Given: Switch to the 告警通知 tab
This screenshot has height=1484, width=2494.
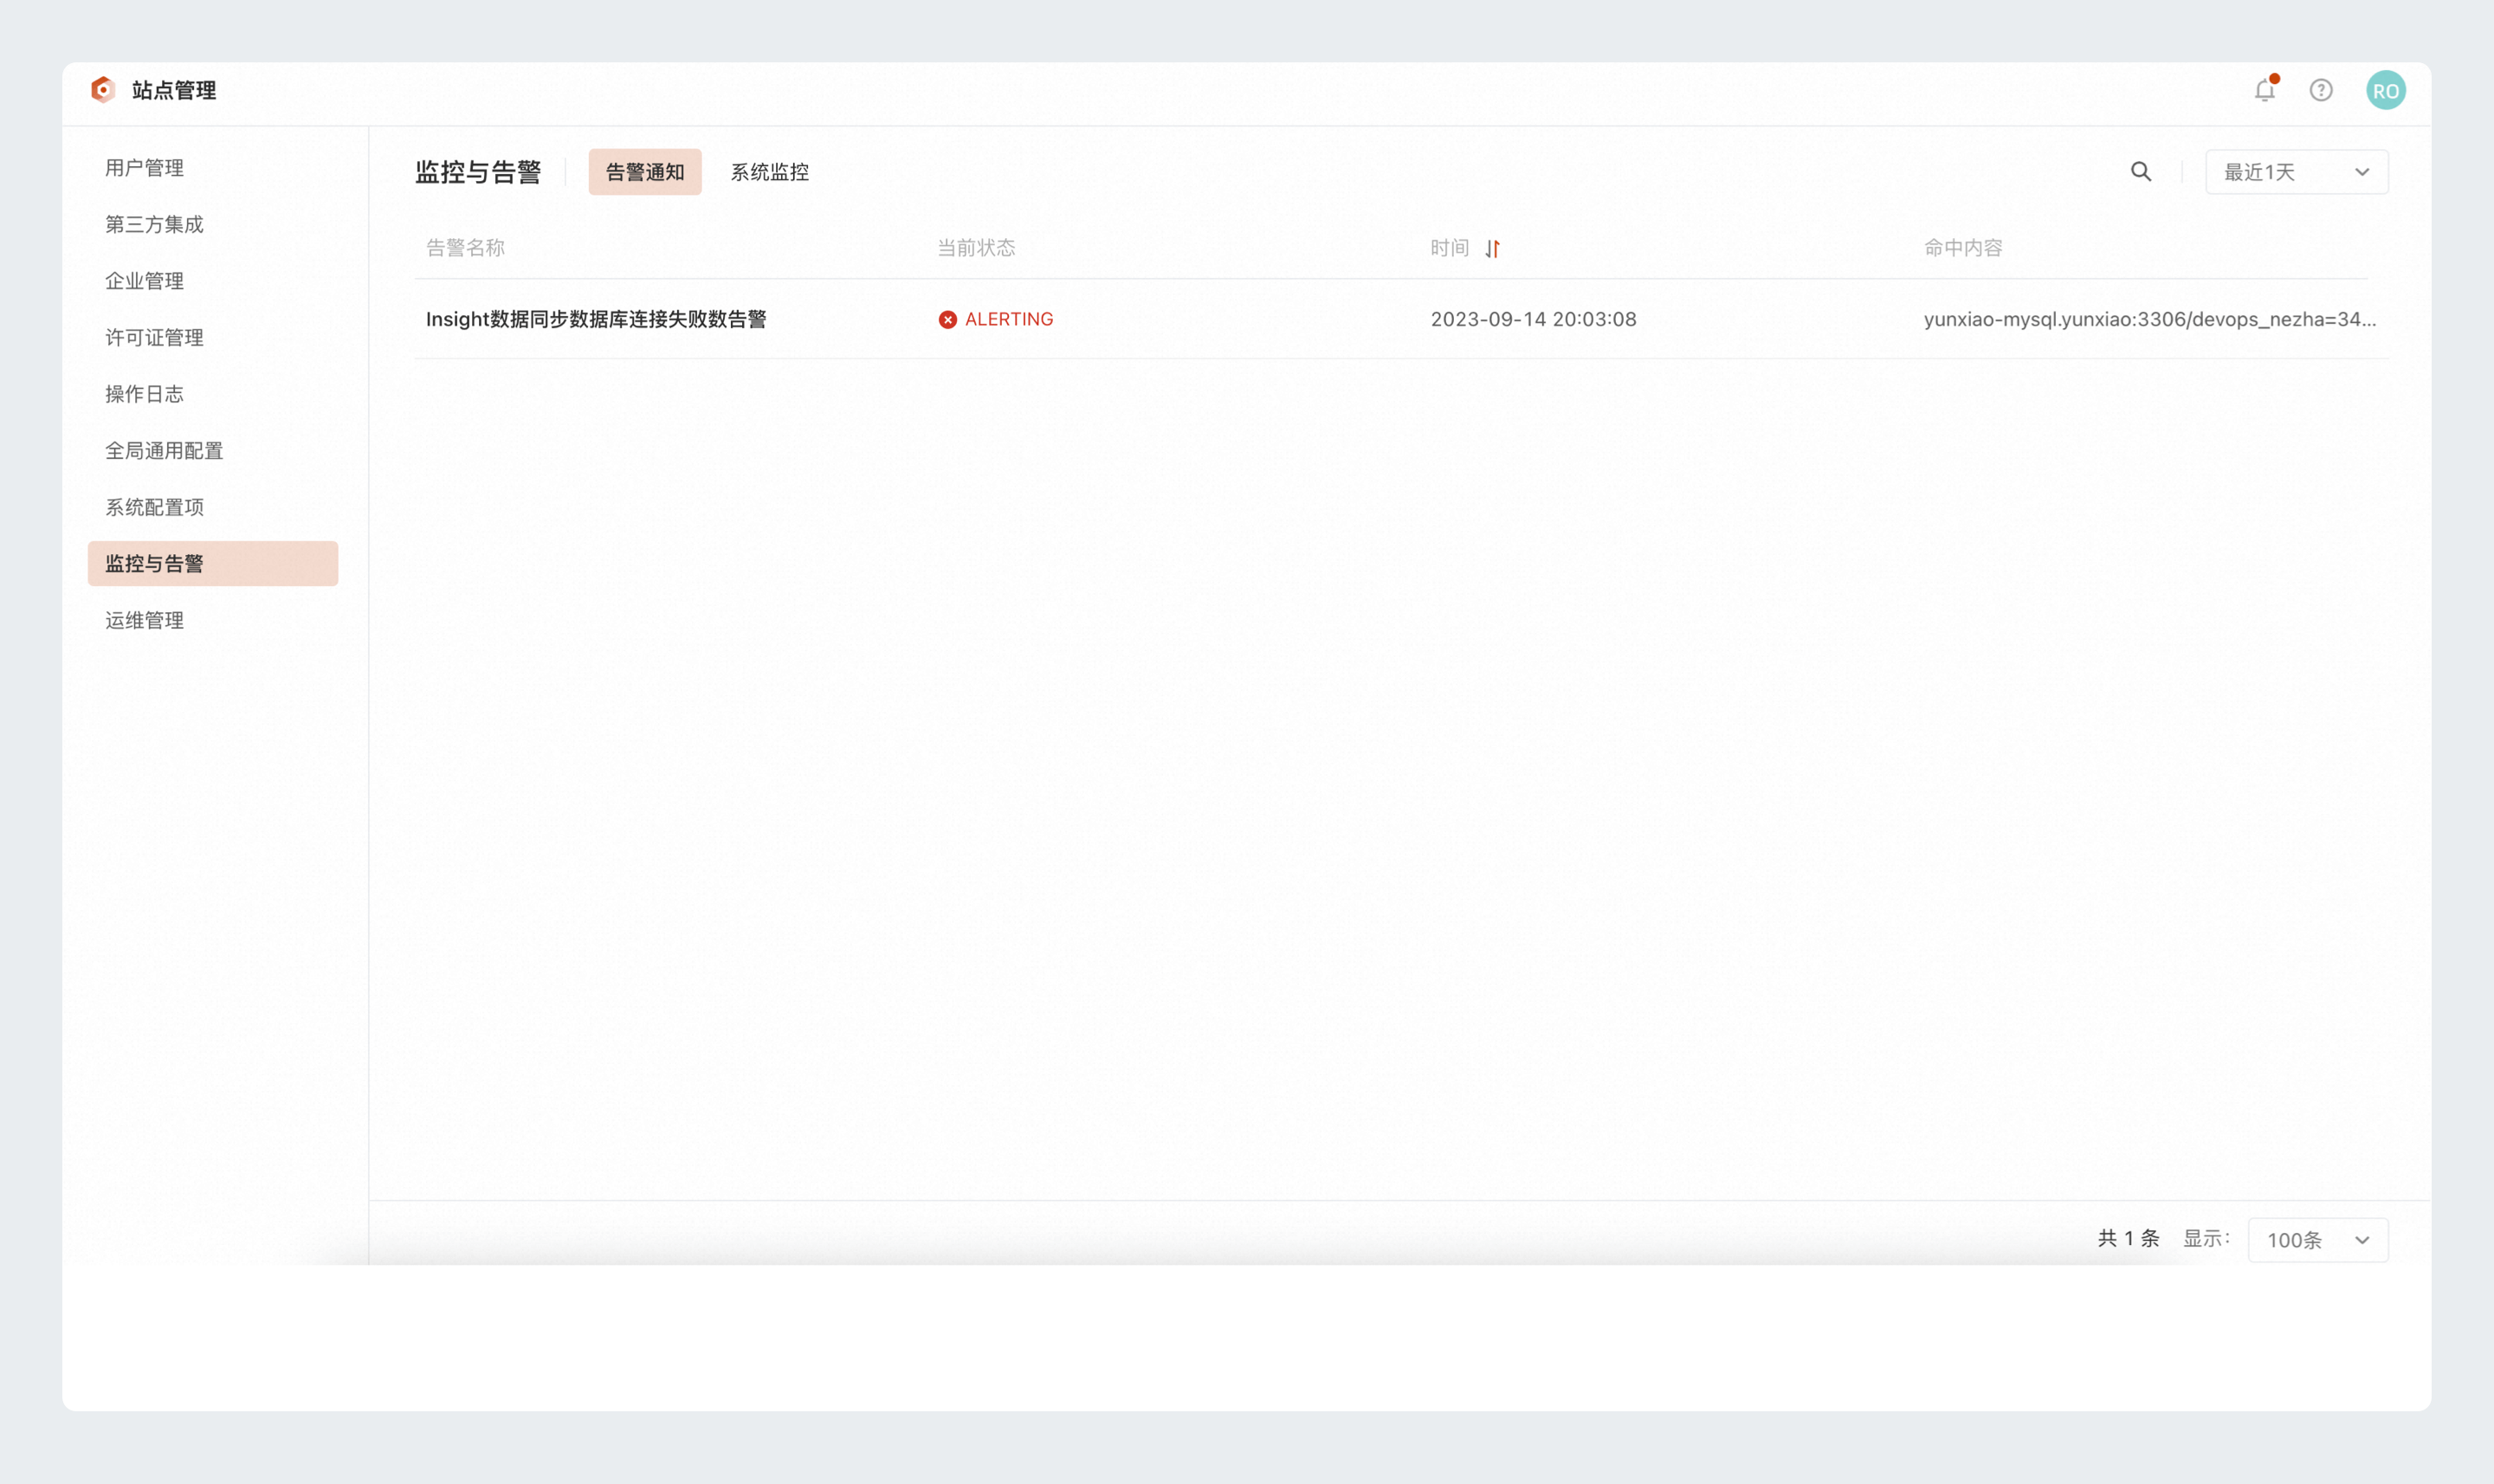Looking at the screenshot, I should [x=645, y=172].
